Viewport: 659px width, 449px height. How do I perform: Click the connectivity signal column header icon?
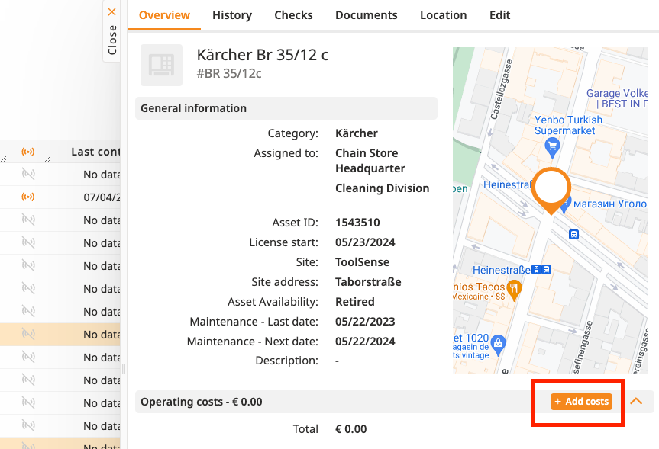[x=28, y=152]
